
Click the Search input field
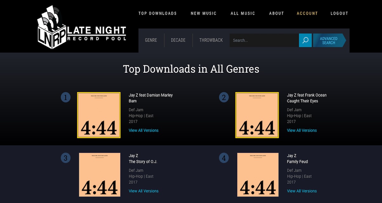(264, 40)
